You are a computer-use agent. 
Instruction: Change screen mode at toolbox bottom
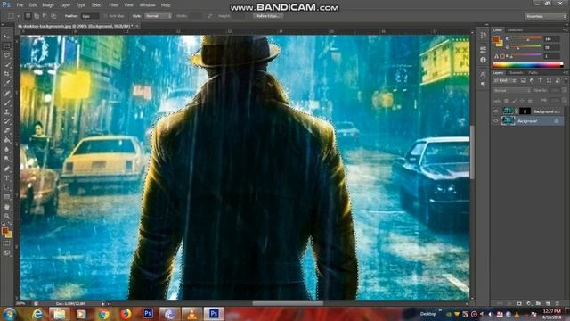click(x=6, y=253)
